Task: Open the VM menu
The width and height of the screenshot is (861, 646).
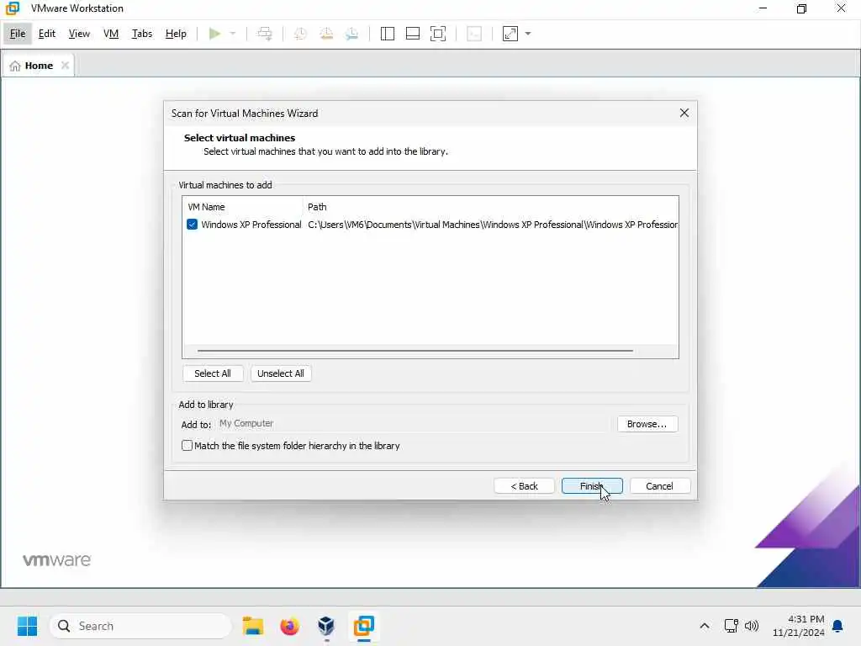Action: (111, 34)
